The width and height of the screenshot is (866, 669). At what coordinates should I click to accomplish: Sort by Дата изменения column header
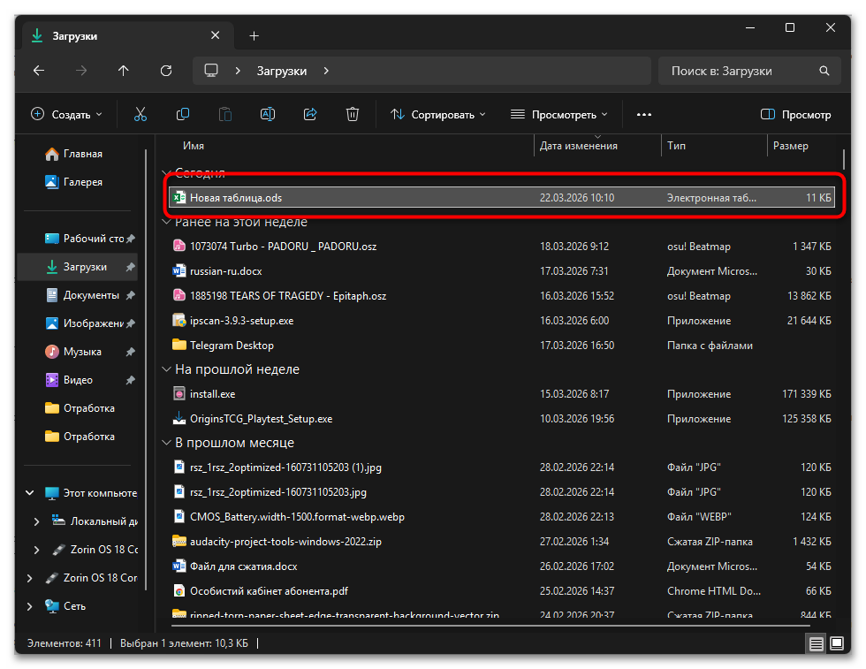pos(579,146)
